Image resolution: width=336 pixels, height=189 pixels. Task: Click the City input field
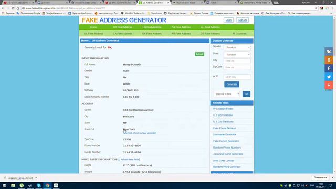[x=237, y=61]
